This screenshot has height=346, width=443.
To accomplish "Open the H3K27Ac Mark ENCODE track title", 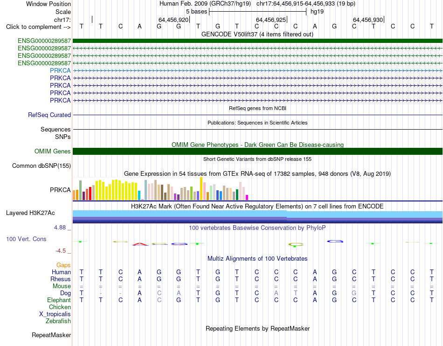I will (x=257, y=207).
